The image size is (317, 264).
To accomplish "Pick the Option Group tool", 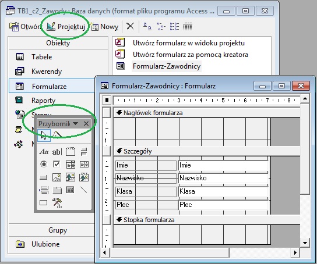I will coord(71,152).
